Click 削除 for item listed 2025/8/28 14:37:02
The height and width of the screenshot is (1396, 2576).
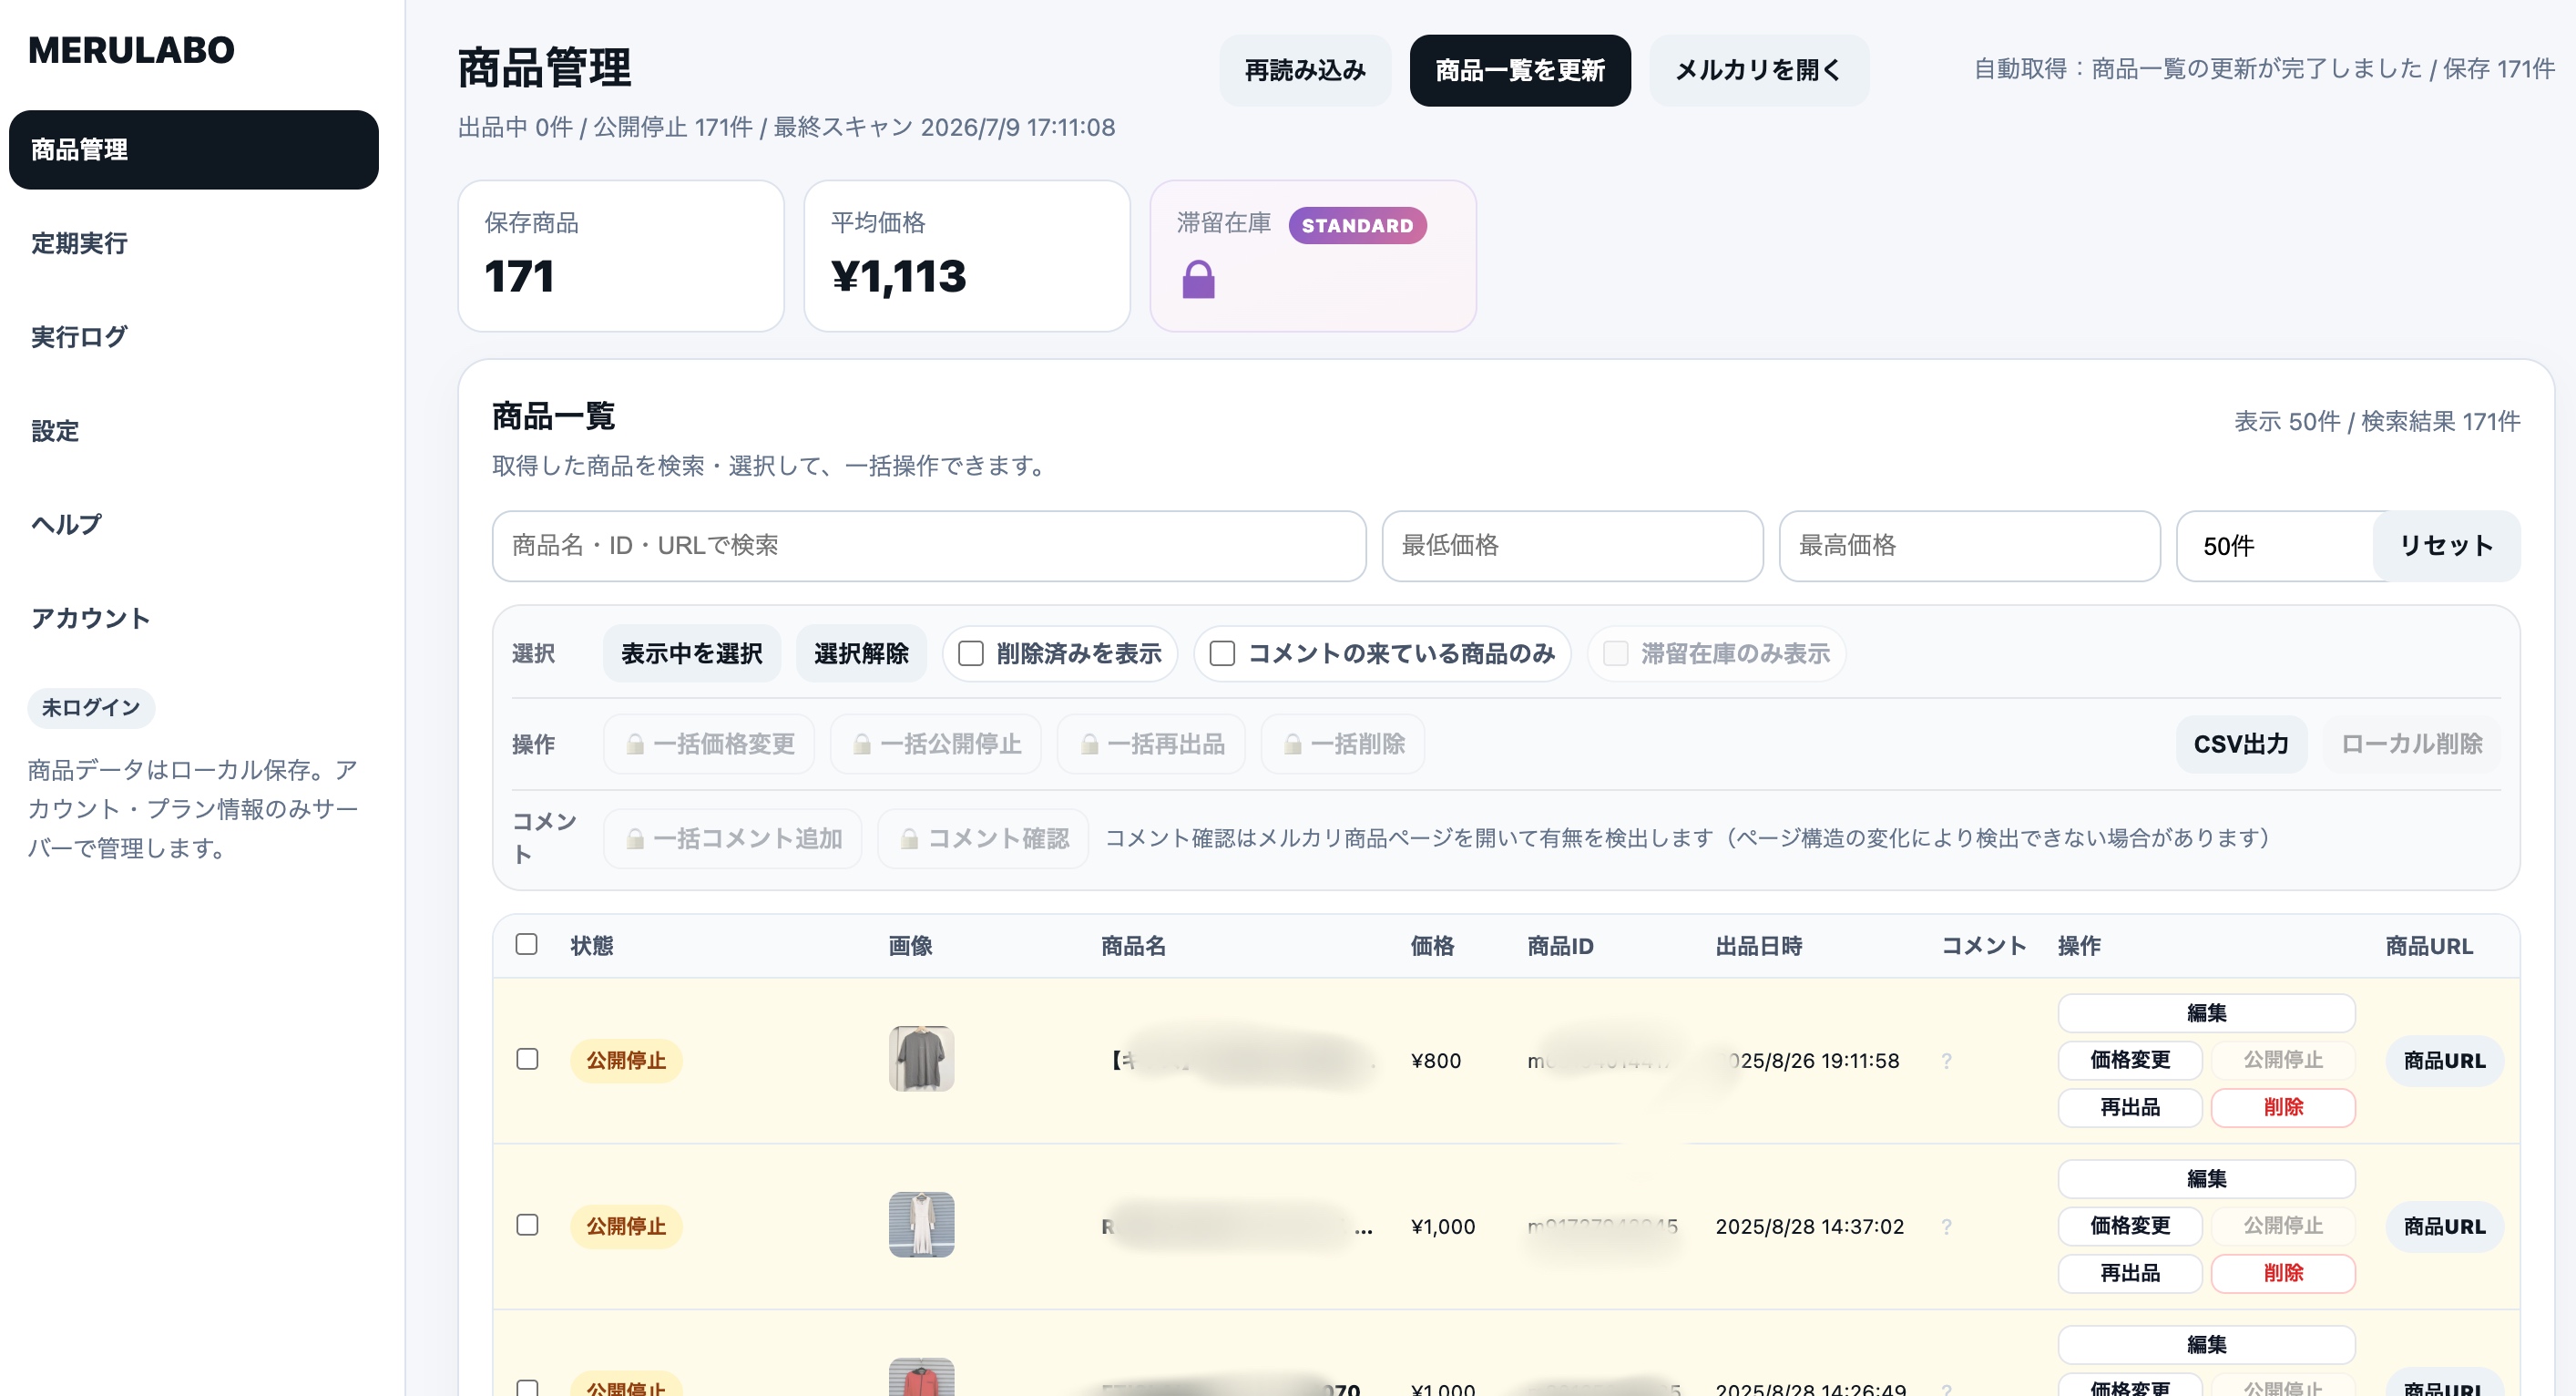(2283, 1273)
